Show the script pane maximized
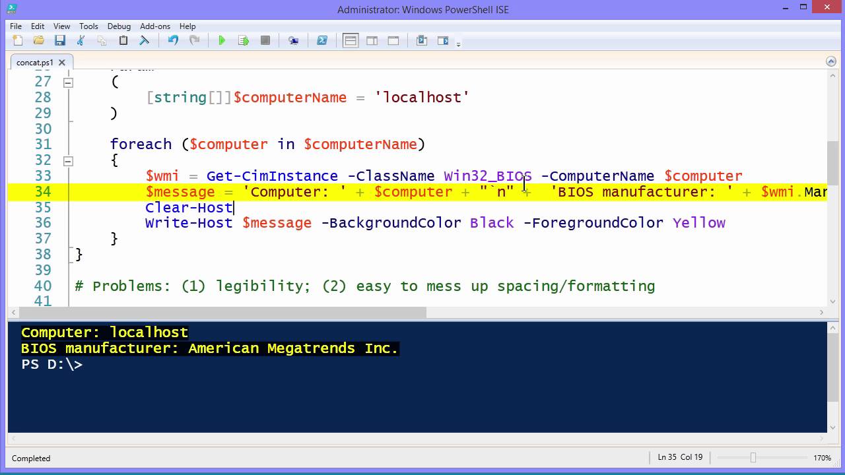 click(x=393, y=41)
